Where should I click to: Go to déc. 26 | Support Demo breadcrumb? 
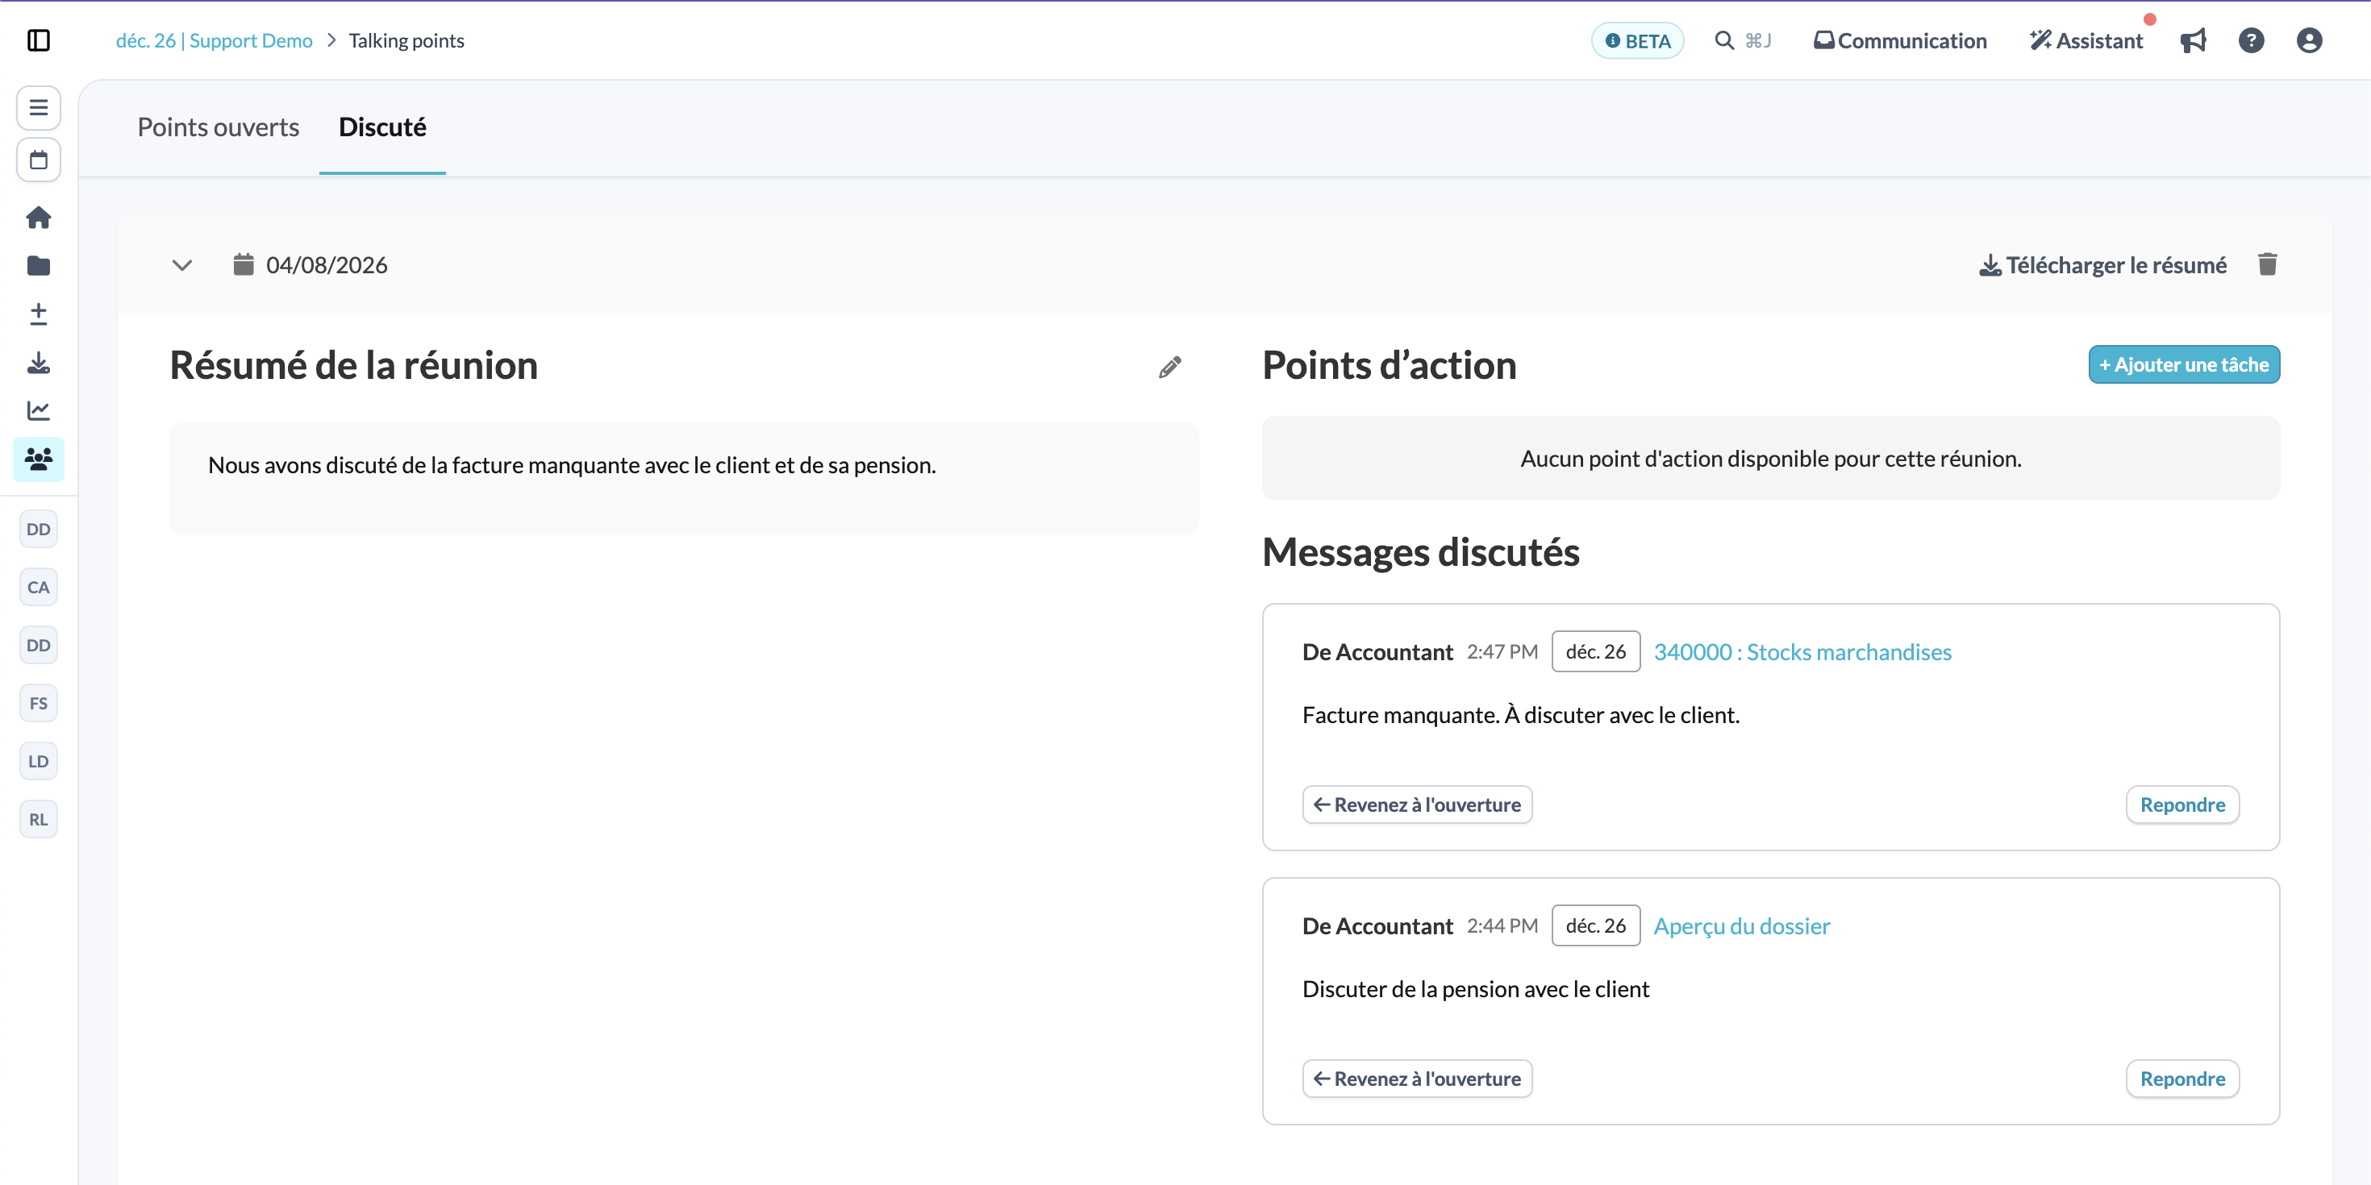(214, 40)
